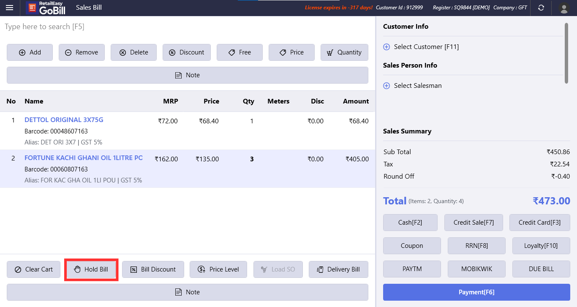This screenshot has width=577, height=307.
Task: Click the Quantity button
Action: pyautogui.click(x=344, y=52)
